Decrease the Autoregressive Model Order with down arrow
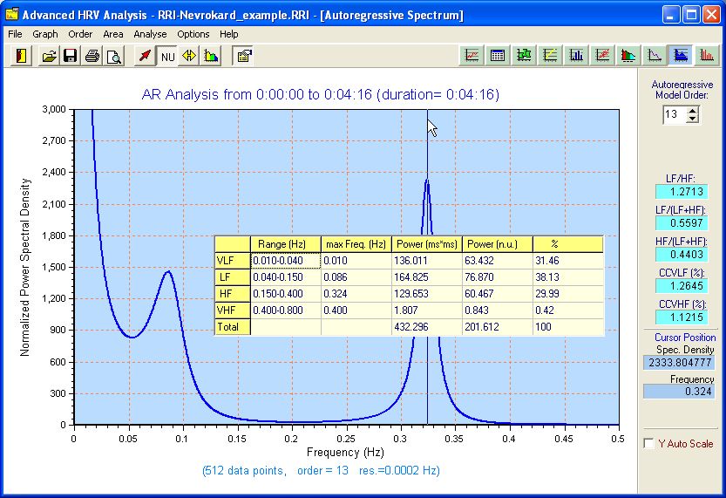 click(x=693, y=119)
